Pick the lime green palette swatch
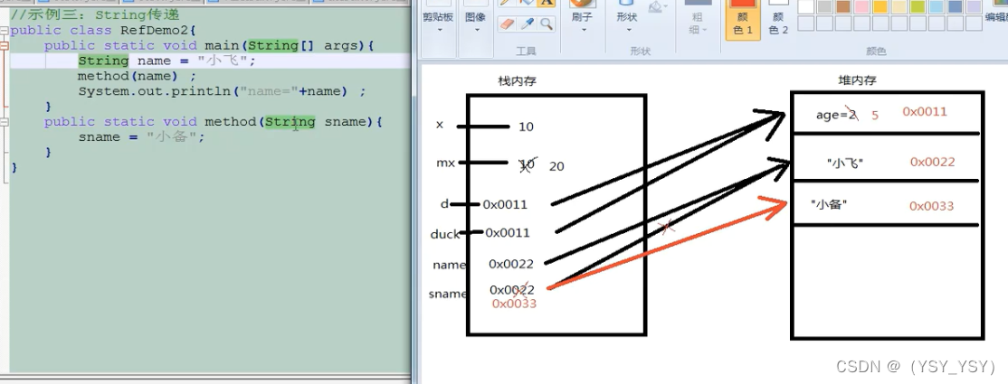The width and height of the screenshot is (1008, 384). pos(918,6)
